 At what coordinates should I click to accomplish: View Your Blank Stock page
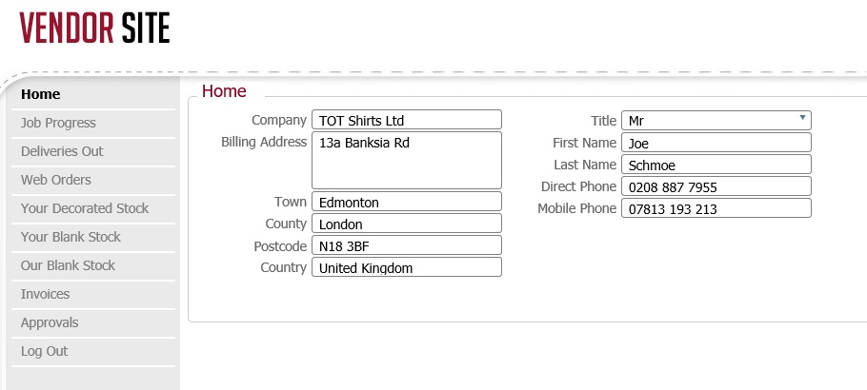point(71,237)
